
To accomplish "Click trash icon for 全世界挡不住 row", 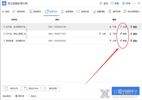I will click(x=131, y=27).
